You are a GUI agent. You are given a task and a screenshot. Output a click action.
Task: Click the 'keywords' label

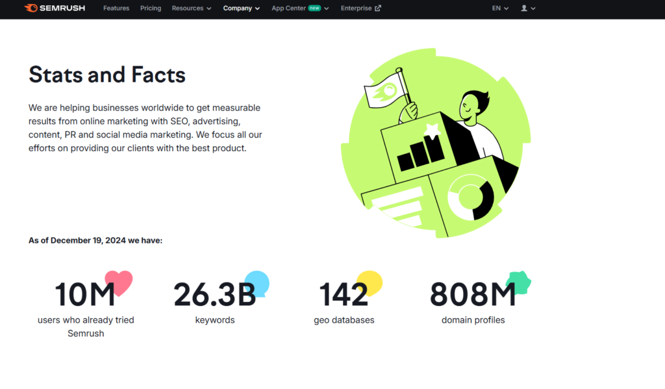point(214,320)
